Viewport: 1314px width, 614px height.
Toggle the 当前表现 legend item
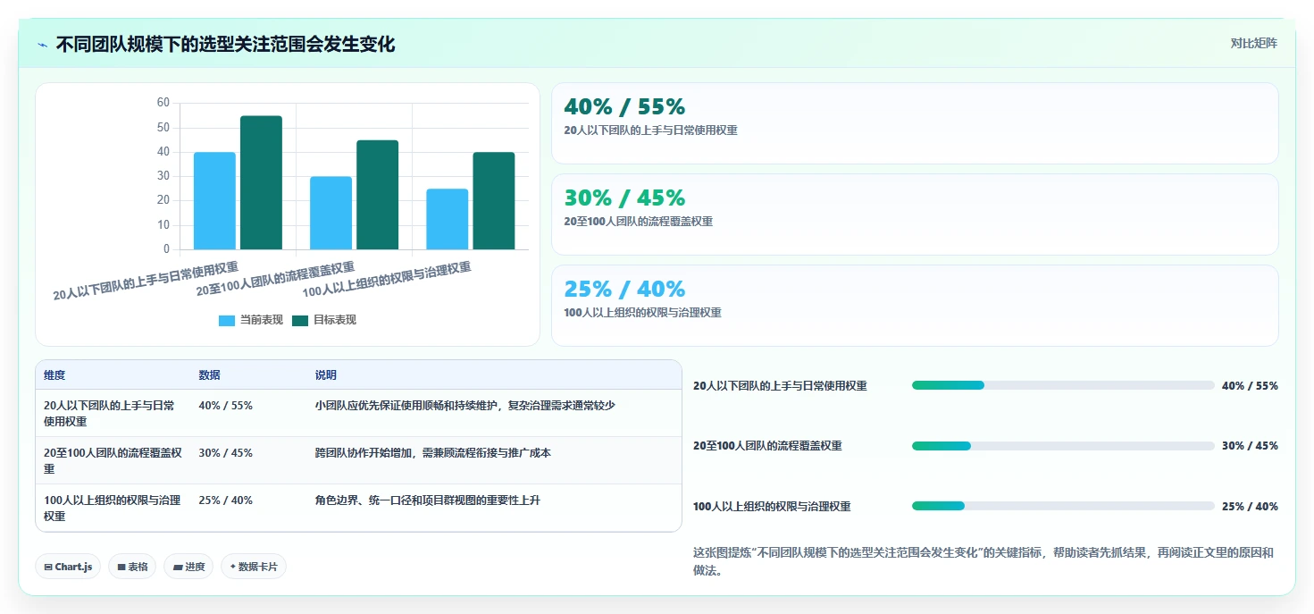pos(251,320)
